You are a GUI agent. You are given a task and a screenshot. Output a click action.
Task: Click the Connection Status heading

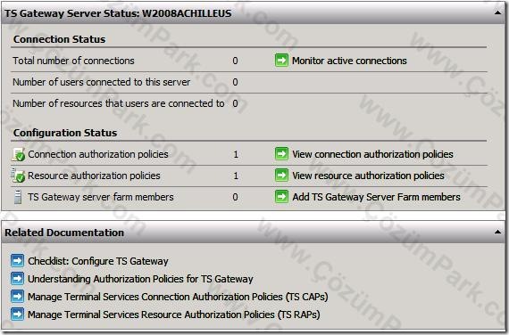pos(60,39)
